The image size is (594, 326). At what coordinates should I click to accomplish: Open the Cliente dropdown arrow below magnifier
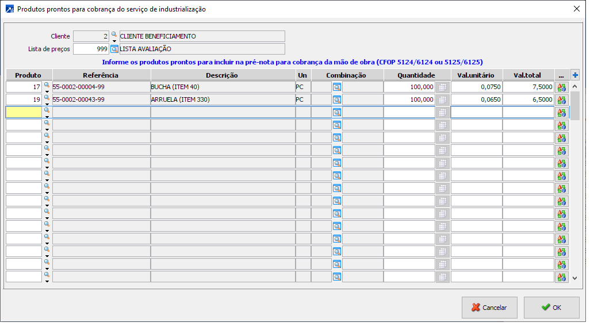(114, 41)
